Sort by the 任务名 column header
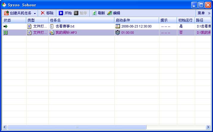Image resolution: width=213 pixels, height=132 pixels. click(82, 20)
